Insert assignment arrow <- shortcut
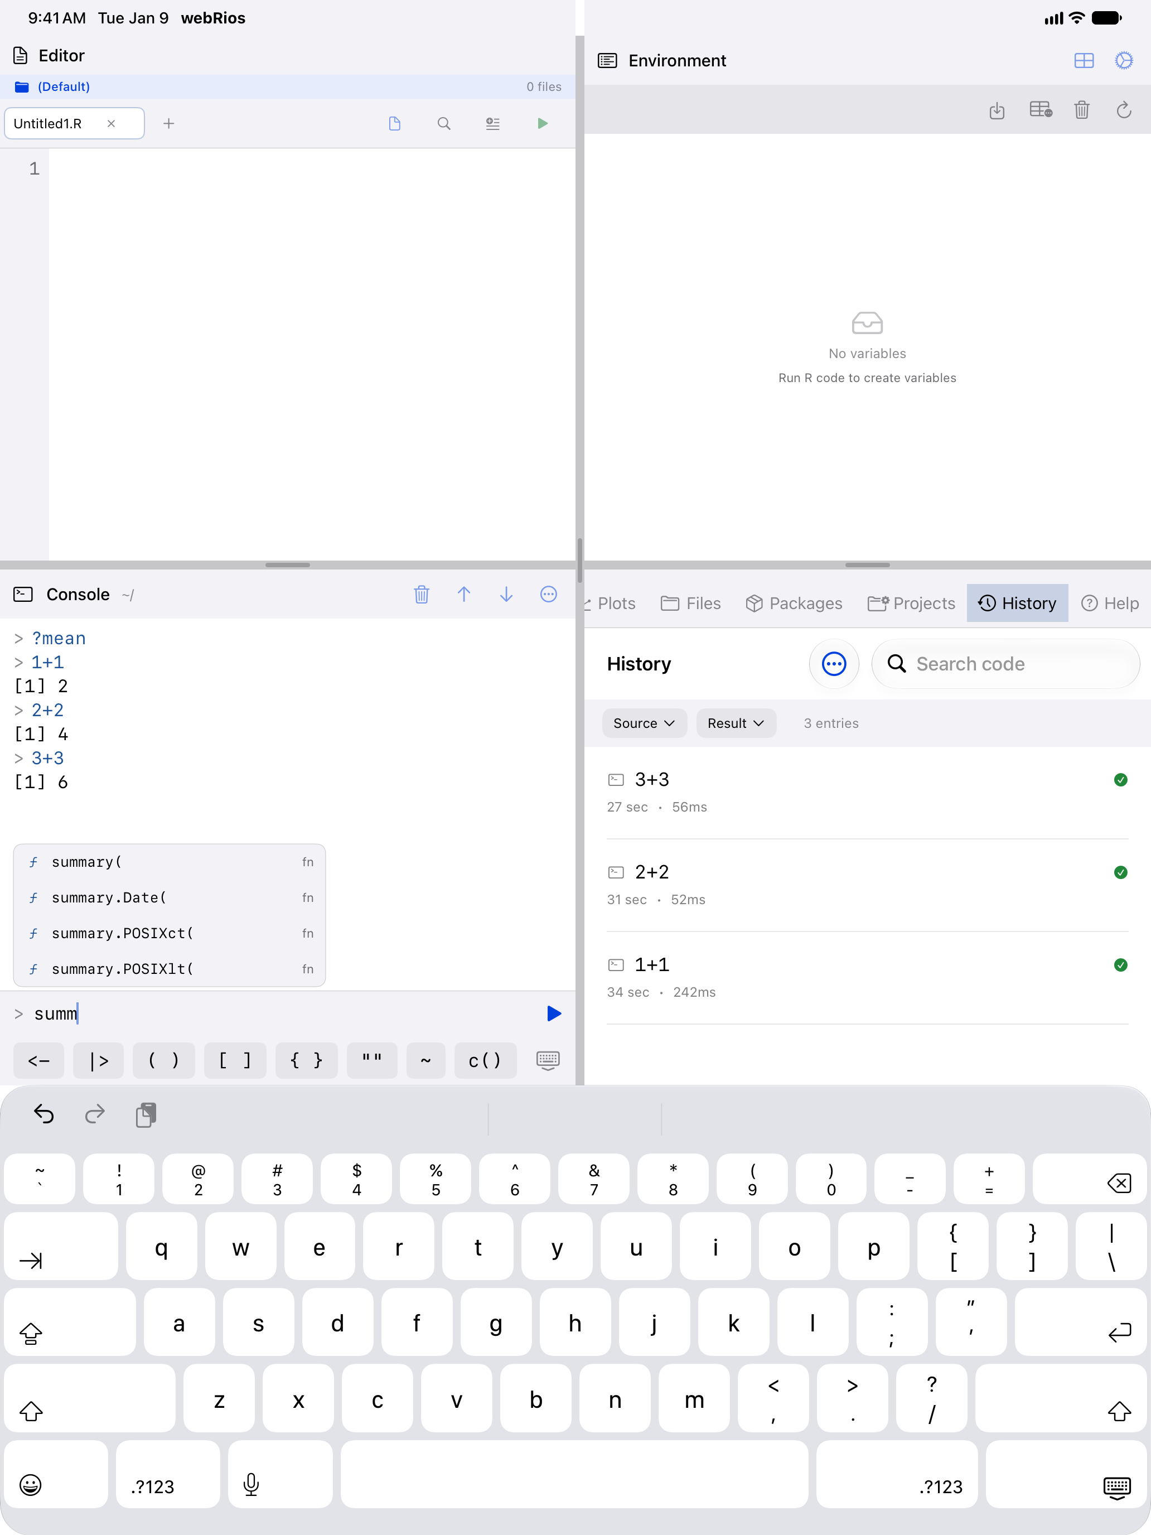 pyautogui.click(x=39, y=1060)
